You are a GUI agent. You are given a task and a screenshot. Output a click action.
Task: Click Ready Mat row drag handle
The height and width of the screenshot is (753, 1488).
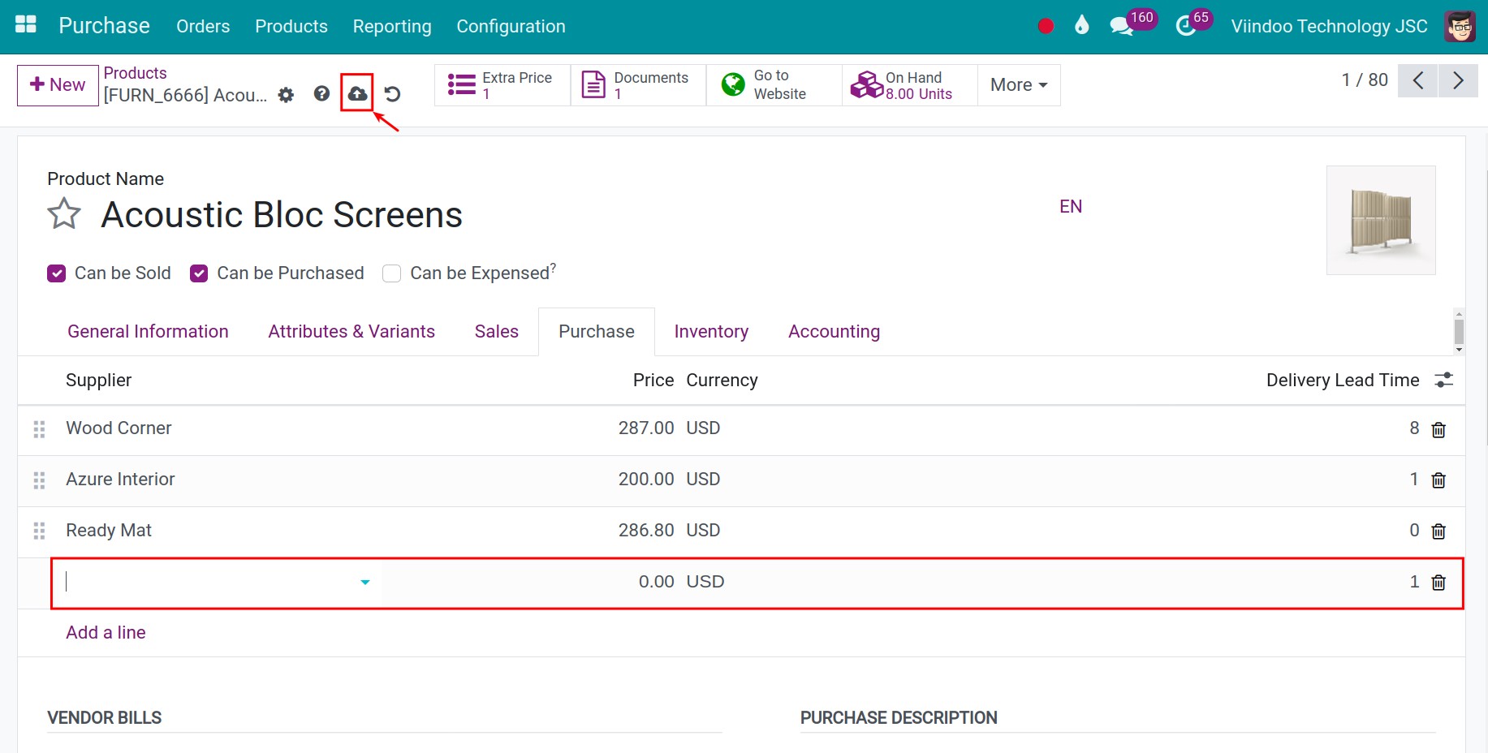point(39,531)
